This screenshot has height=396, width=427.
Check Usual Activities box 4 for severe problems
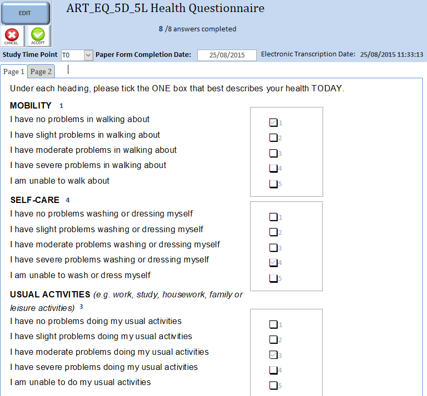point(273,370)
